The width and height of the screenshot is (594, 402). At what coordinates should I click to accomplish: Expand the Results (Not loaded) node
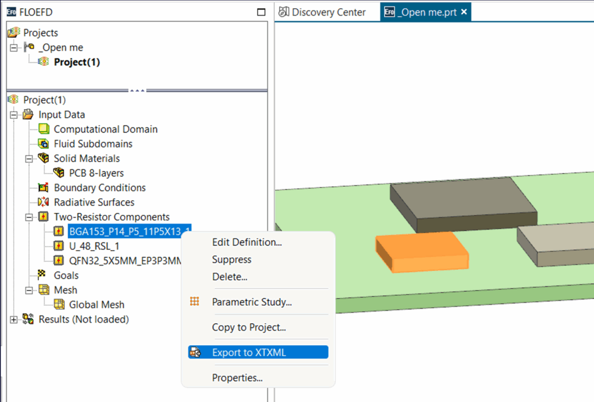coord(14,320)
